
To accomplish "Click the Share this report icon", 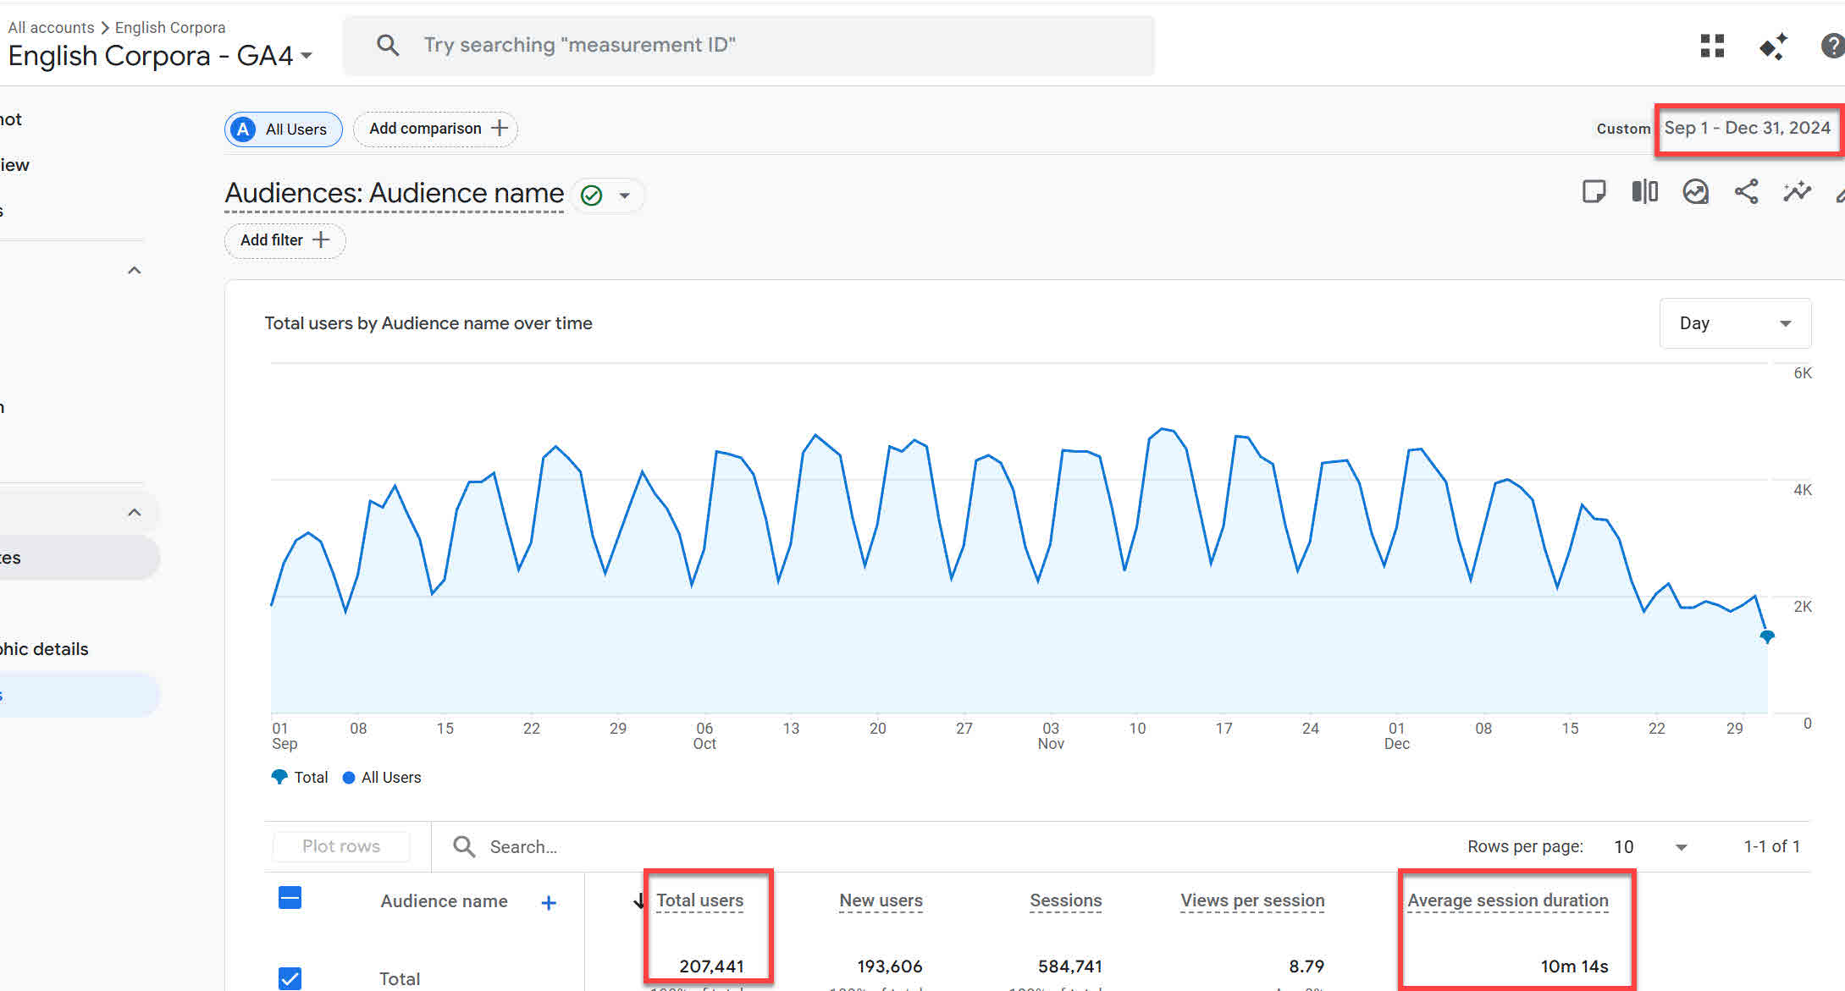I will 1746,192.
